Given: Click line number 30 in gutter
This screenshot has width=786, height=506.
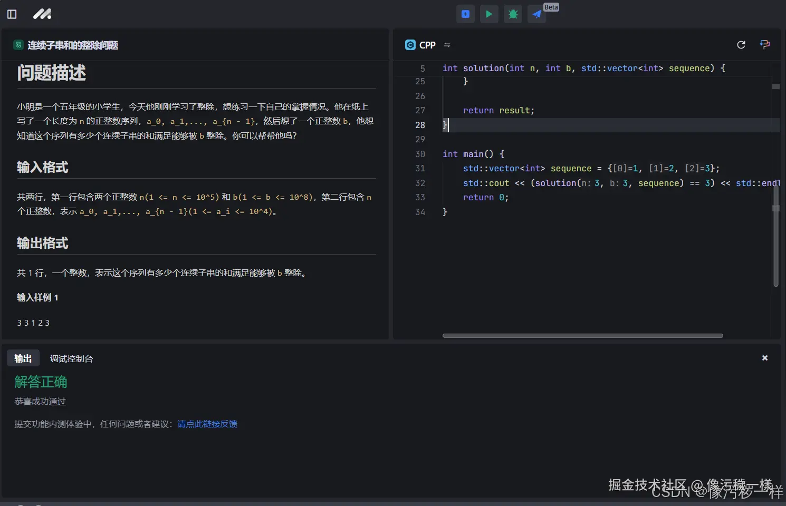Looking at the screenshot, I should click(x=420, y=154).
